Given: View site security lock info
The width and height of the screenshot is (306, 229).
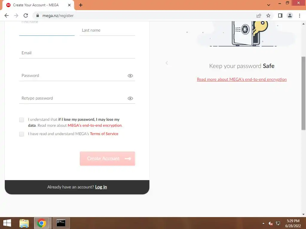Looking at the screenshot, I should 38,16.
